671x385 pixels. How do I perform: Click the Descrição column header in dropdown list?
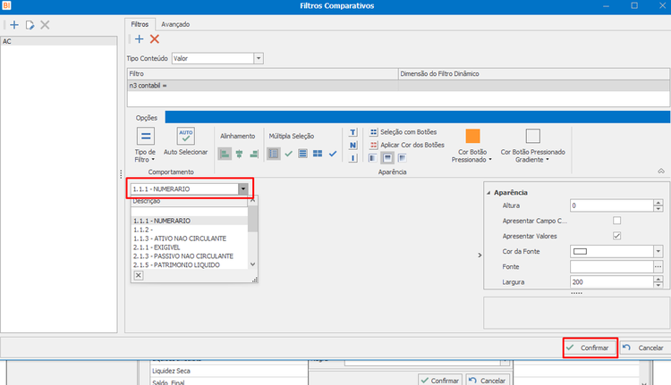click(x=189, y=201)
